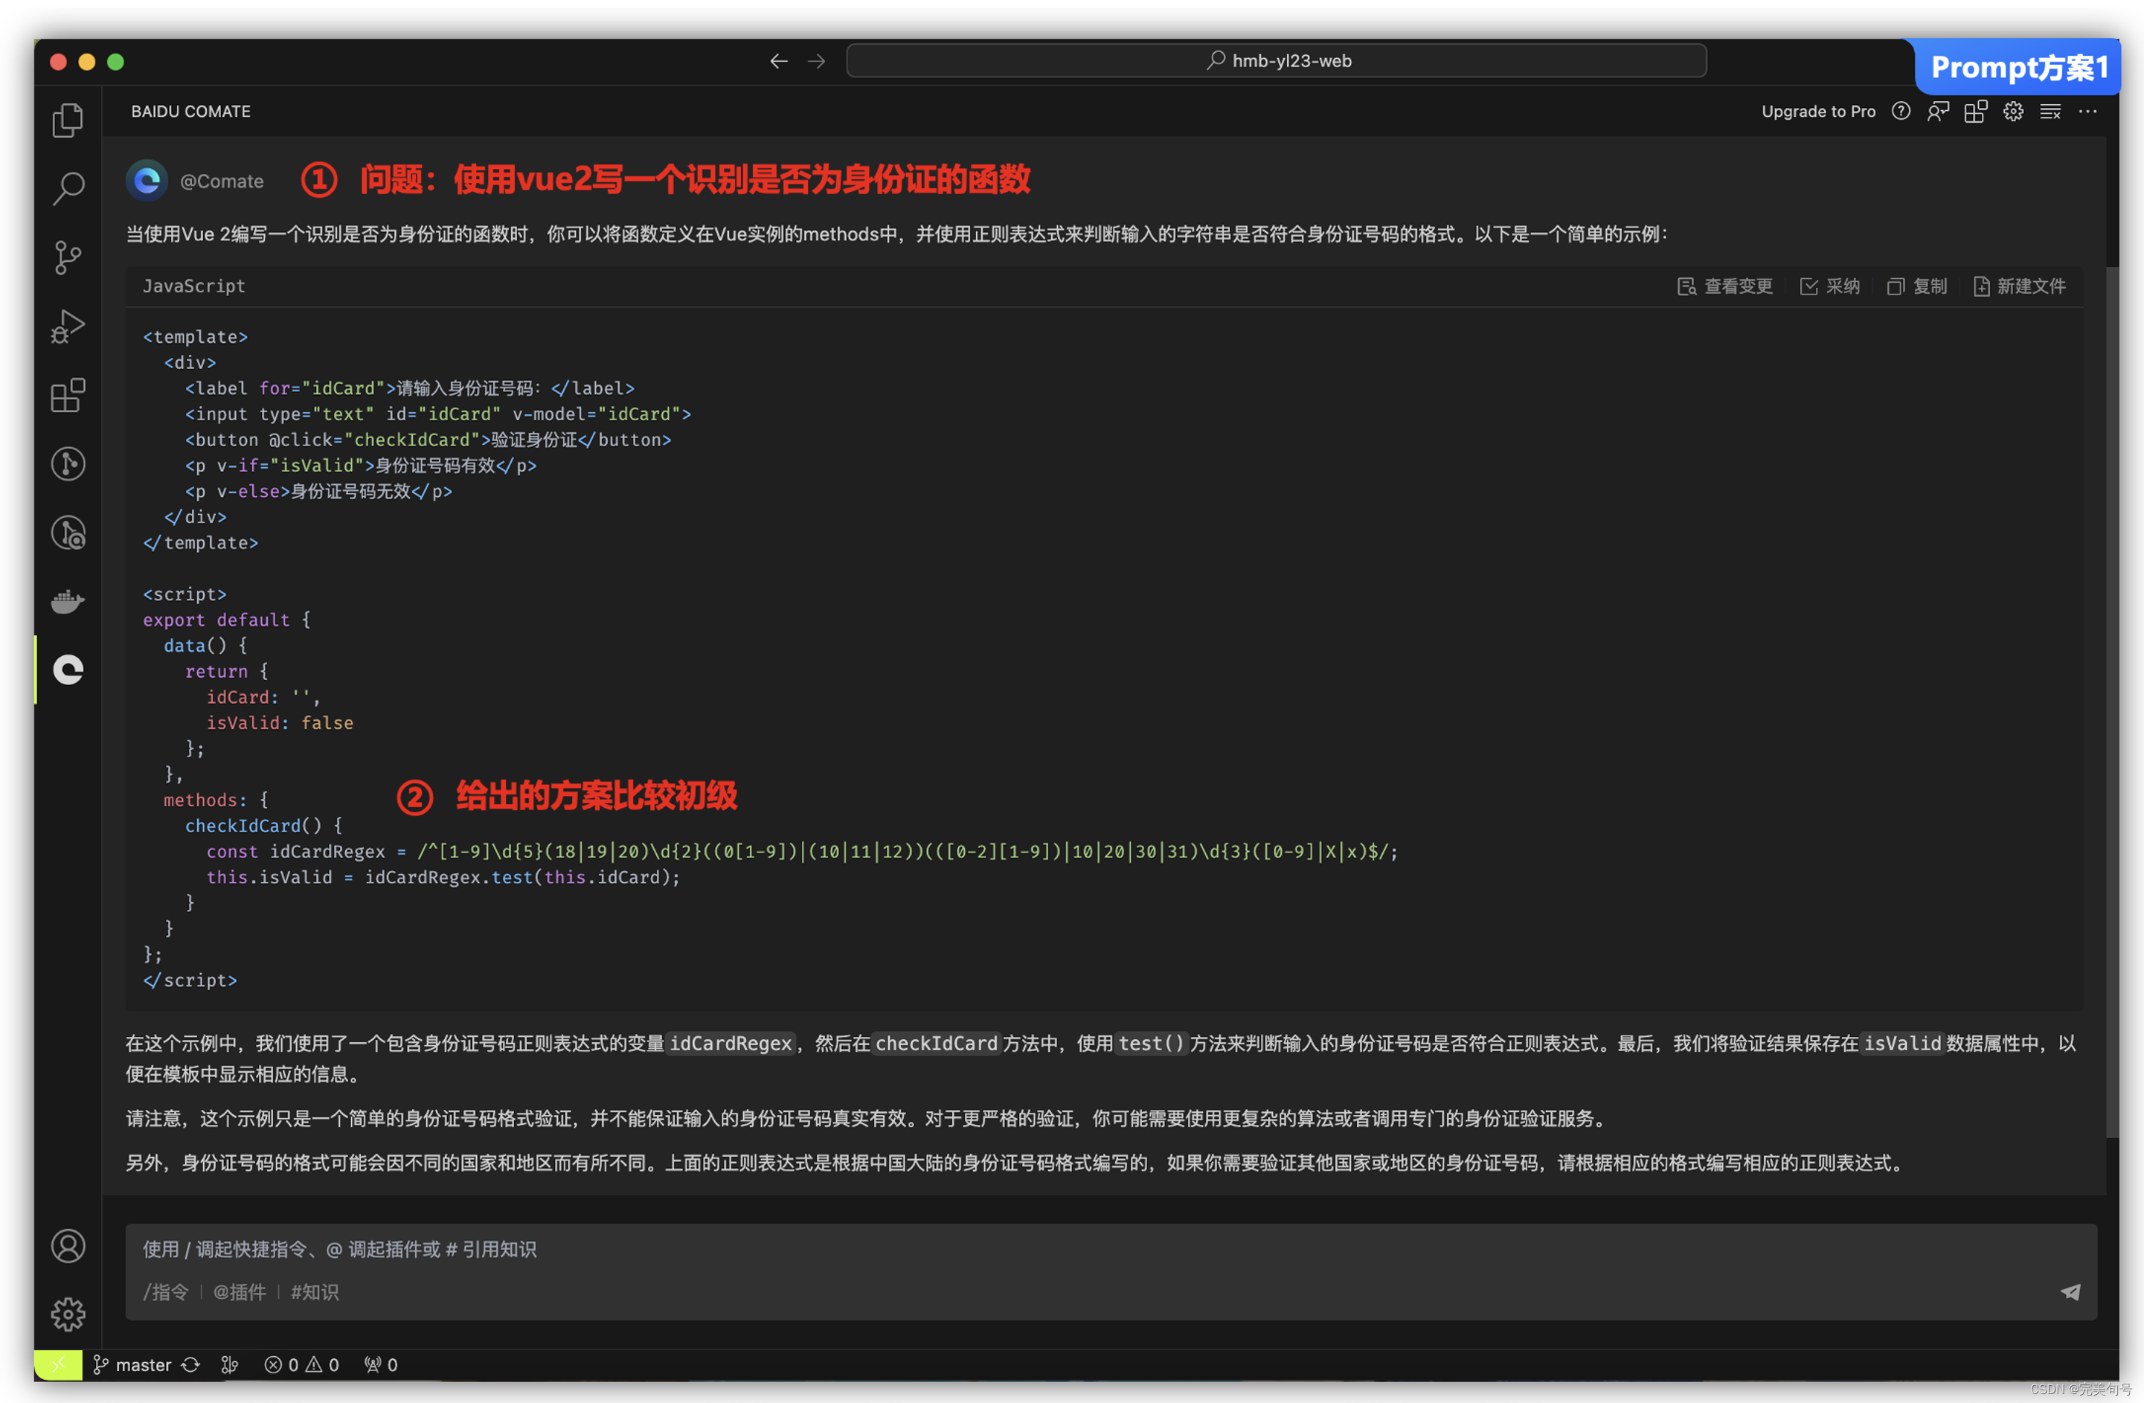2144x1403 pixels.
Task: Open the help question mark icon
Action: click(x=1901, y=112)
